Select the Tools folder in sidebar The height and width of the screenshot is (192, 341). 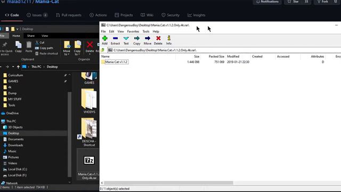pyautogui.click(x=12, y=105)
